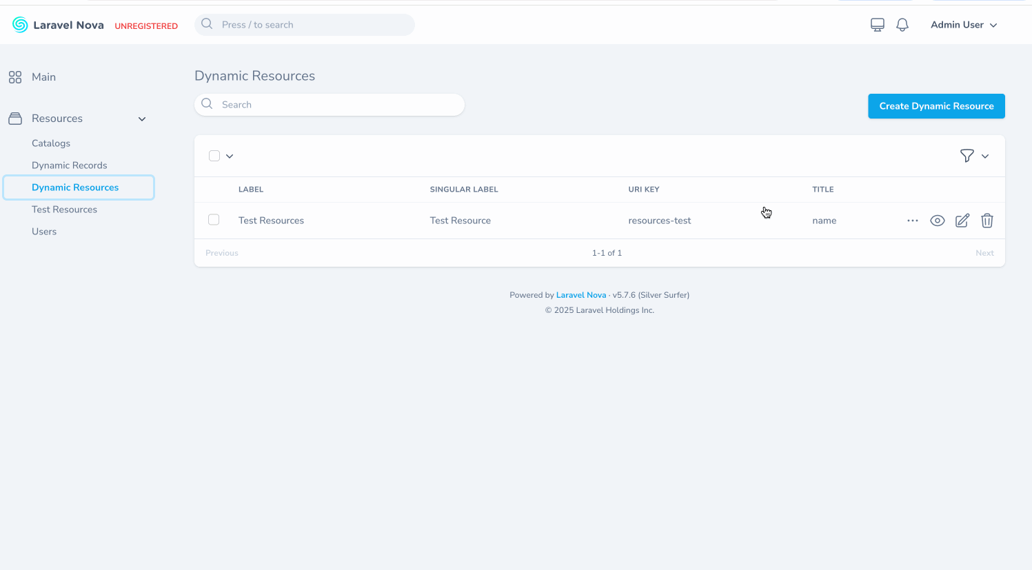The image size is (1032, 570).
Task: Click the Dynamic Resources page heading
Action: coord(254,76)
